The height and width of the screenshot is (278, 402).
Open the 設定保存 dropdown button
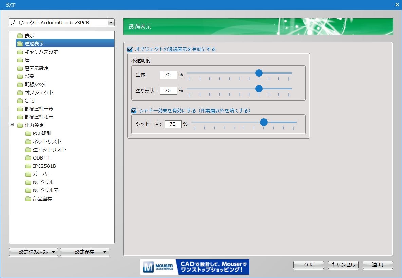coord(85,252)
